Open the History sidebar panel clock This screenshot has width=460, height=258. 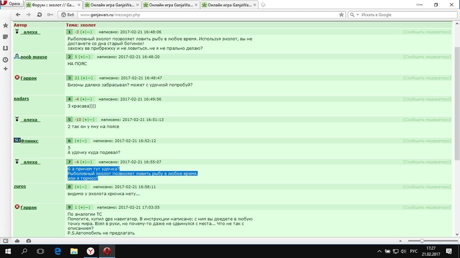(5, 60)
